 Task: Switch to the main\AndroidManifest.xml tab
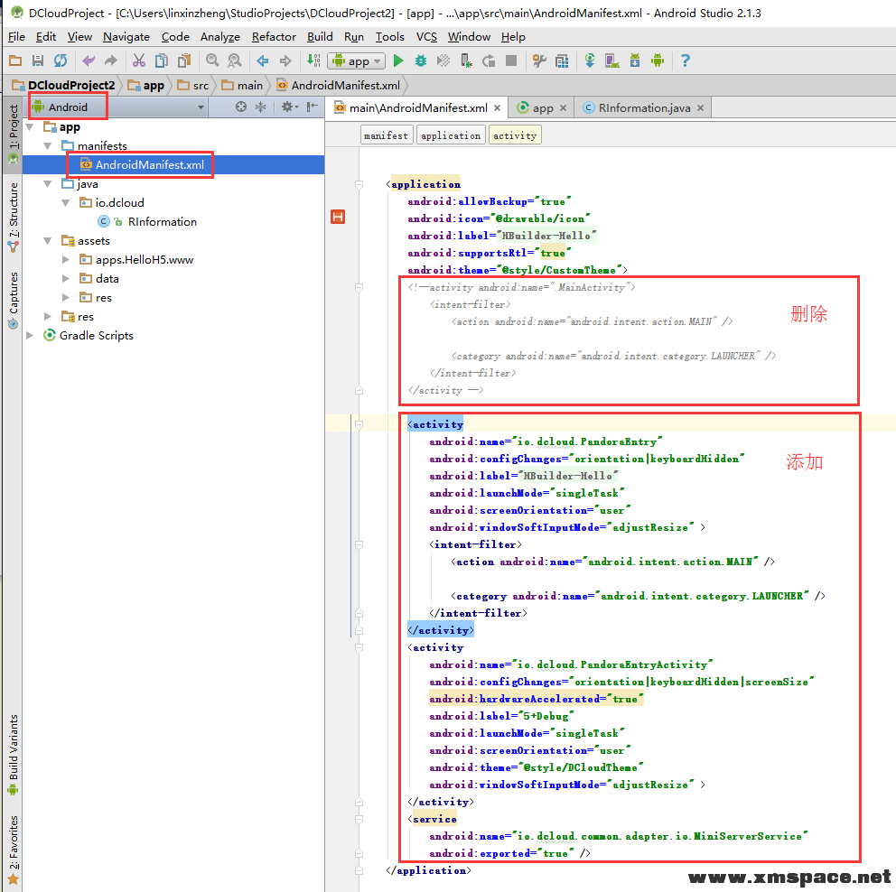418,108
